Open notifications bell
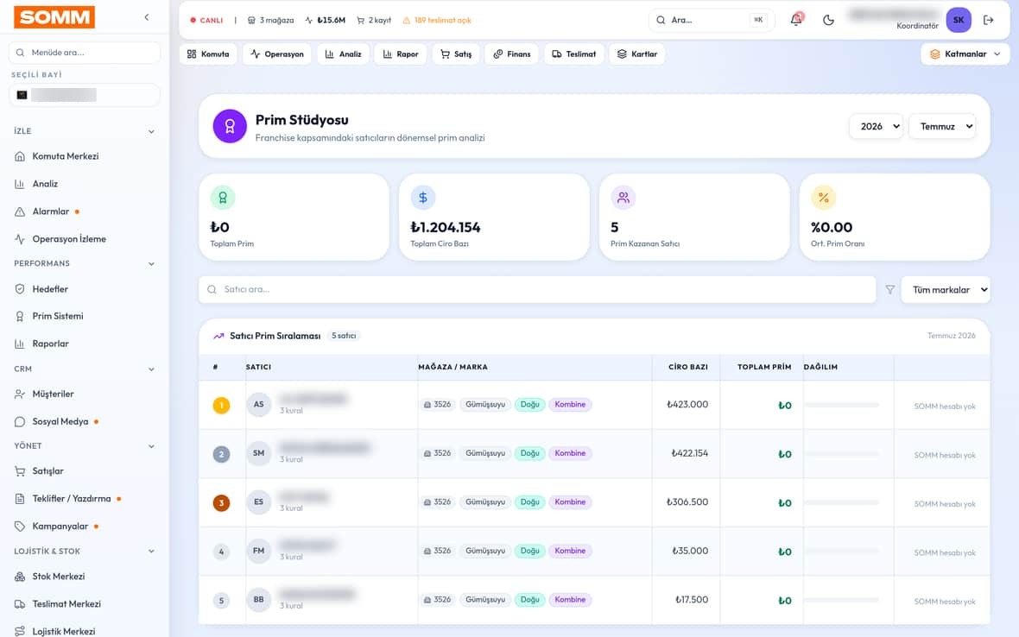Viewport: 1019px width, 637px height. [796, 20]
